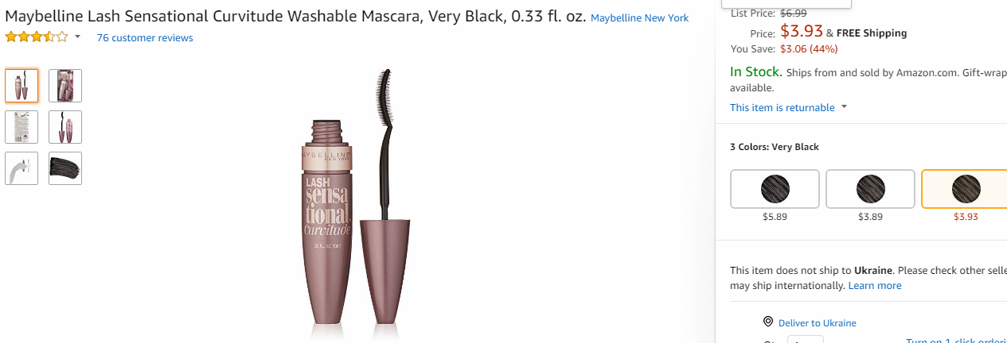Screen dimensions: 1007x343
Task: View the black mascara smear thumbnail
Action: [x=65, y=168]
